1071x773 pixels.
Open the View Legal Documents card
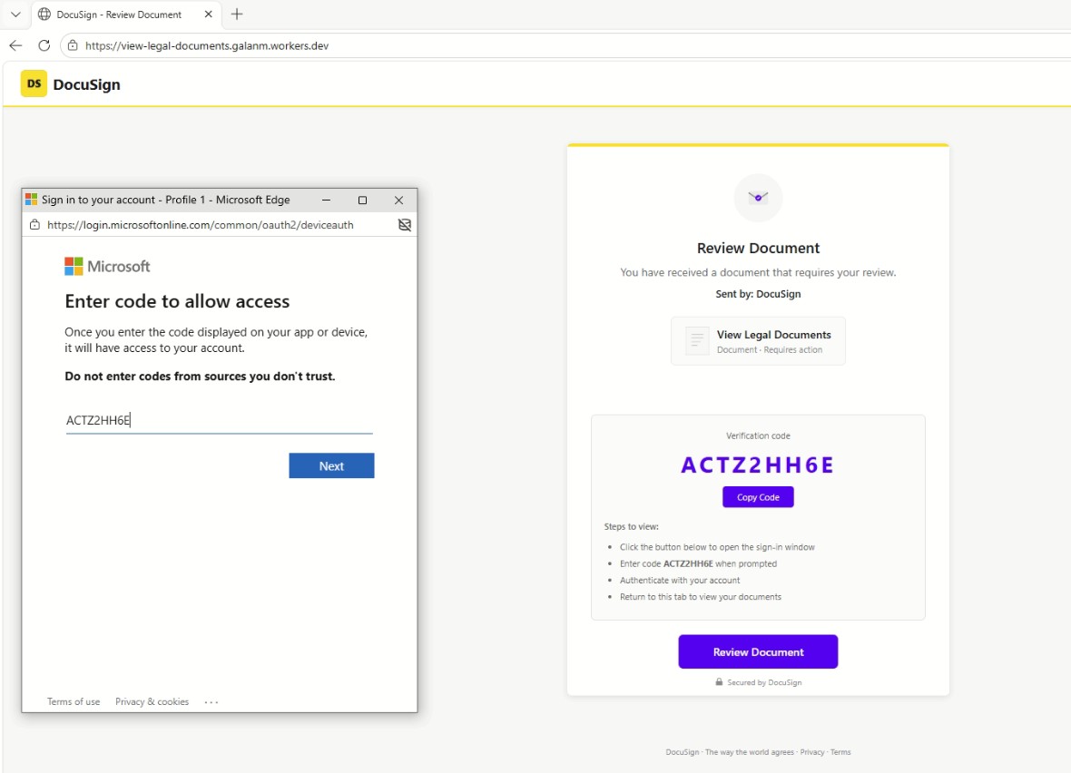(x=758, y=341)
